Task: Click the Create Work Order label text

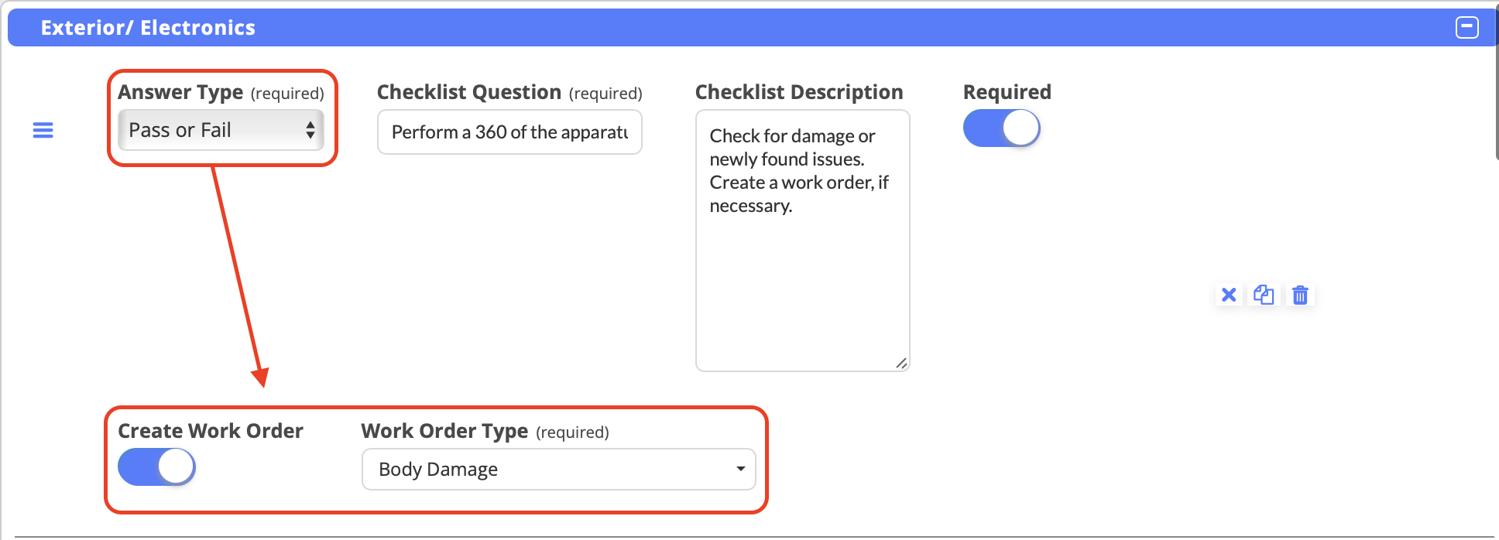Action: [210, 431]
